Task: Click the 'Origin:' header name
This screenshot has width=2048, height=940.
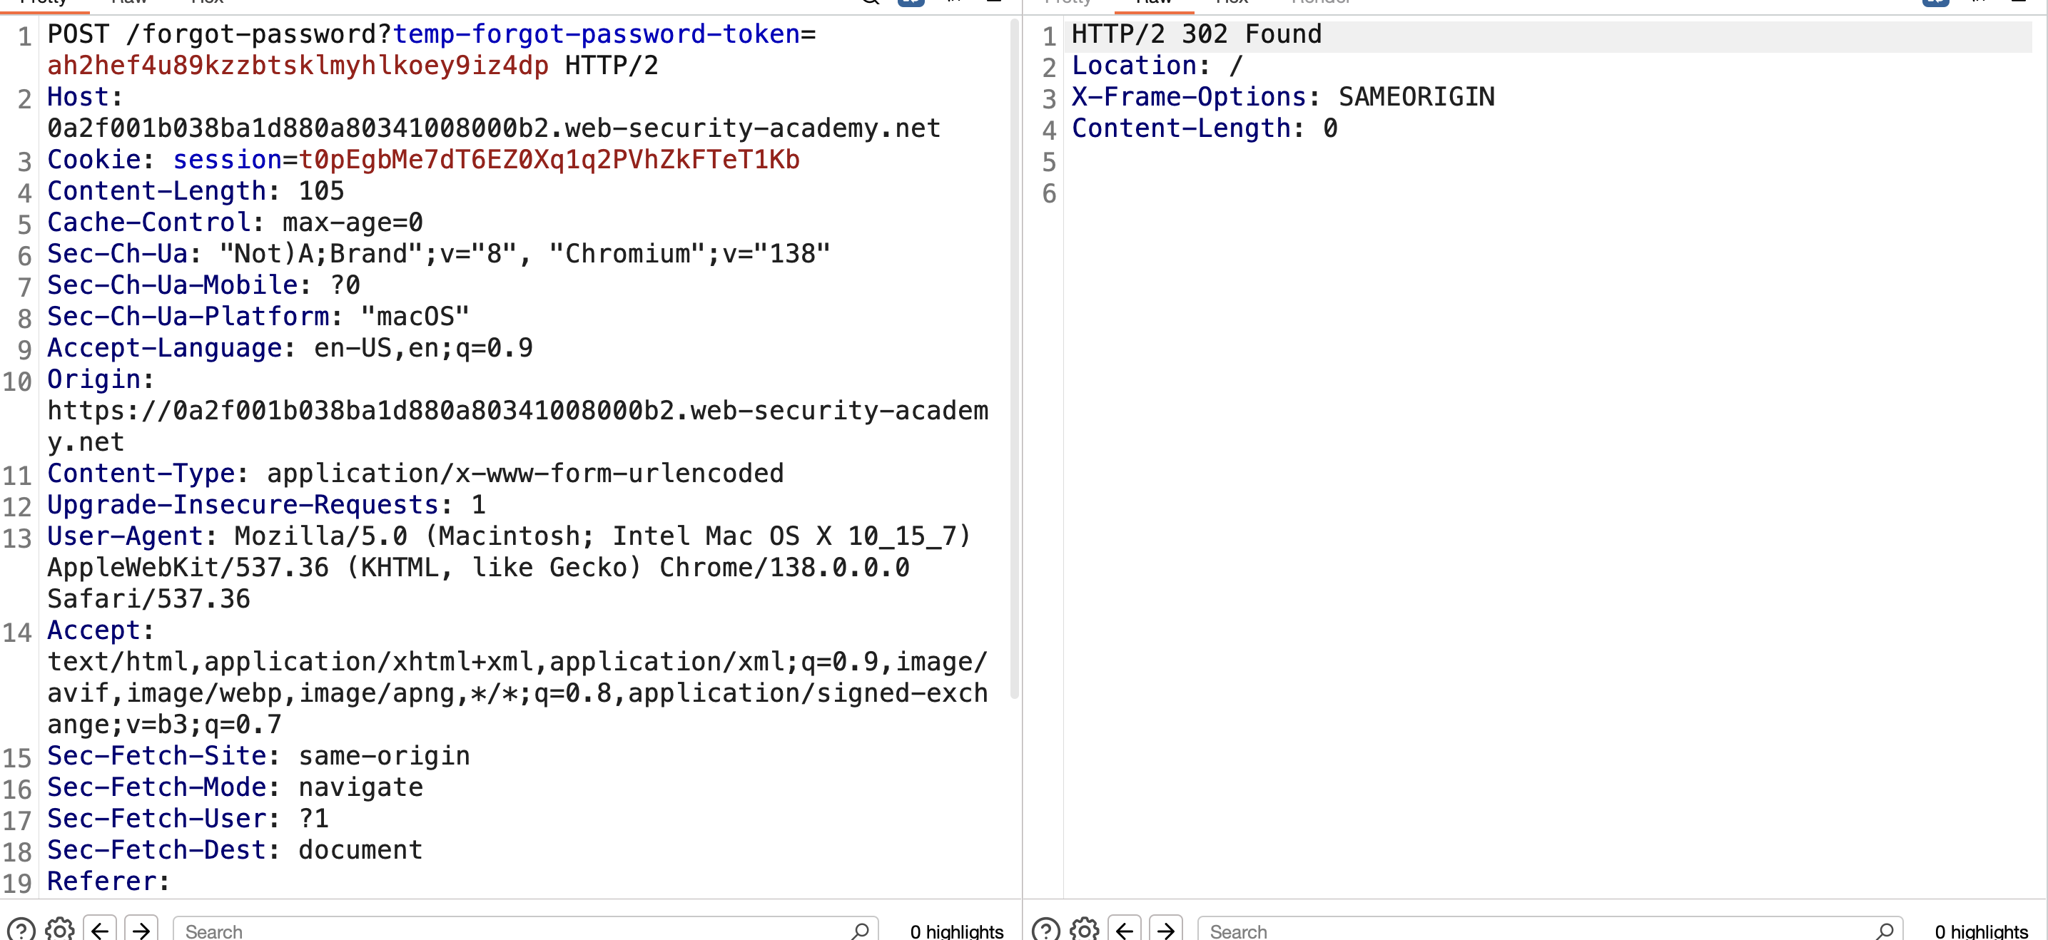Action: (x=100, y=379)
